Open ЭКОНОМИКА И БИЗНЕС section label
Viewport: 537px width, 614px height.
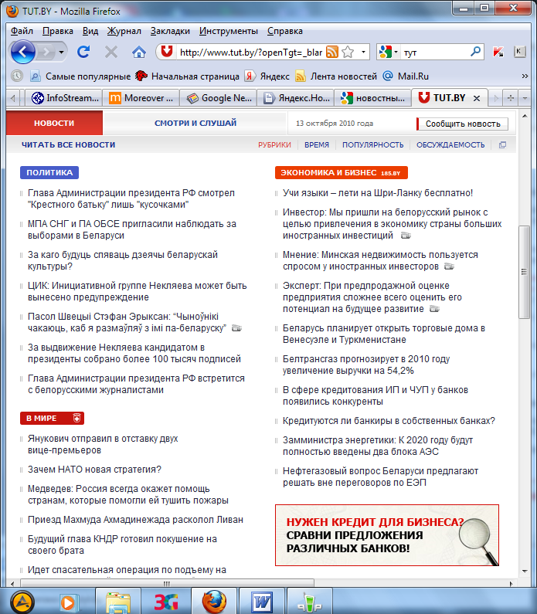(342, 172)
